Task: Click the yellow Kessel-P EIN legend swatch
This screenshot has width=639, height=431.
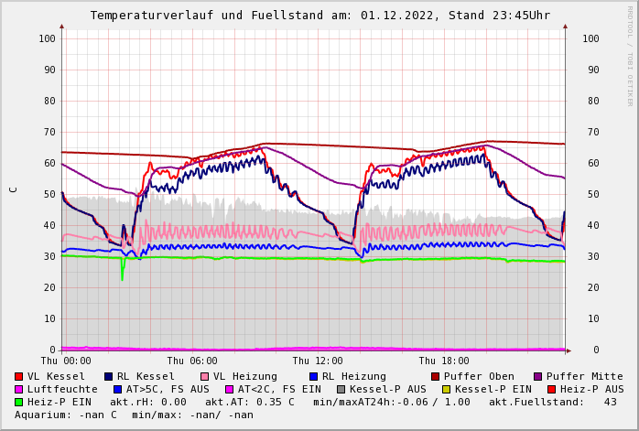Action: tap(447, 390)
